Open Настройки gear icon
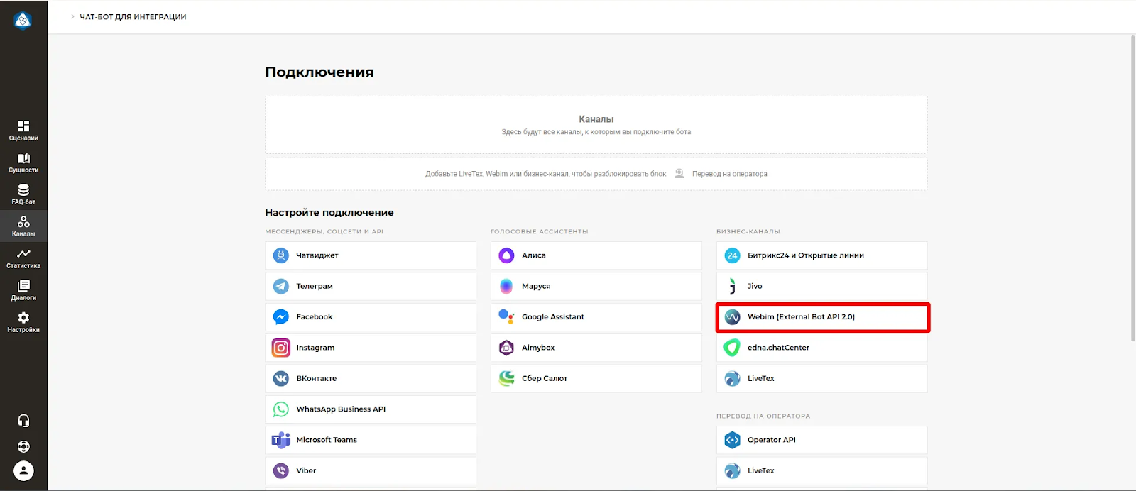This screenshot has height=491, width=1136. click(23, 322)
